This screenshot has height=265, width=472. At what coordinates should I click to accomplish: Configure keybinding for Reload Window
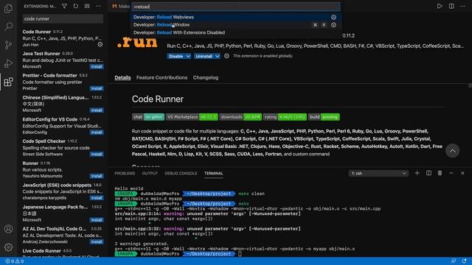point(333,25)
